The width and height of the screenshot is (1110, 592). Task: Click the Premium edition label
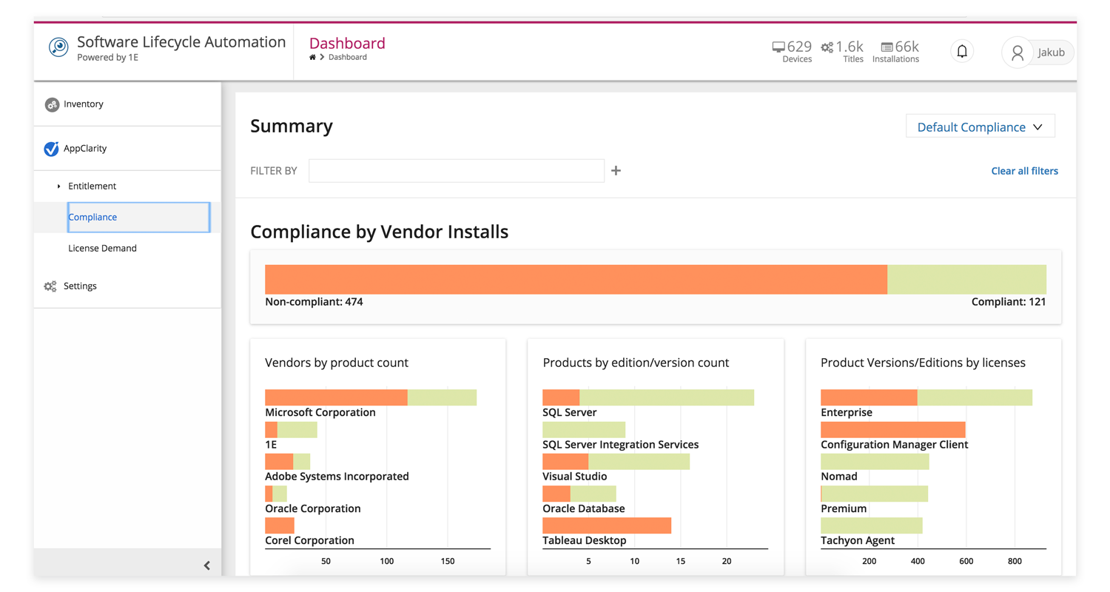[x=844, y=509]
